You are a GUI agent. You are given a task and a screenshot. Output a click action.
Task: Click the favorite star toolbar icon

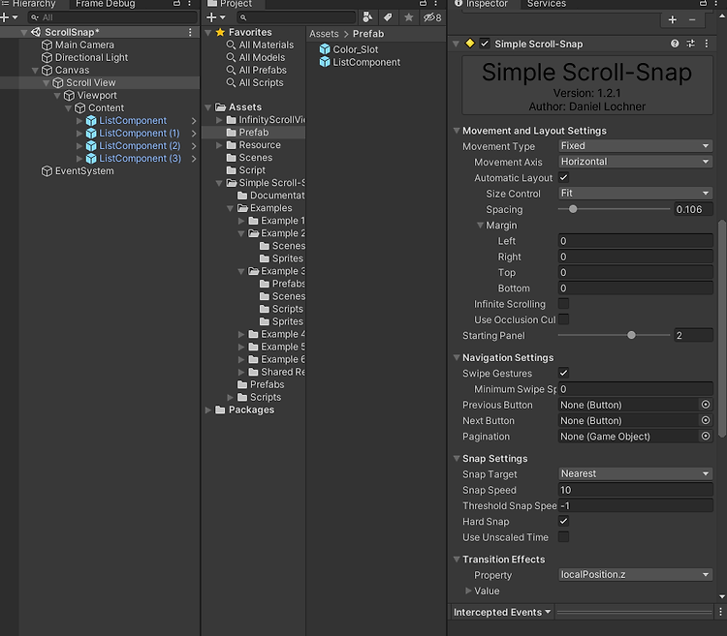click(408, 17)
